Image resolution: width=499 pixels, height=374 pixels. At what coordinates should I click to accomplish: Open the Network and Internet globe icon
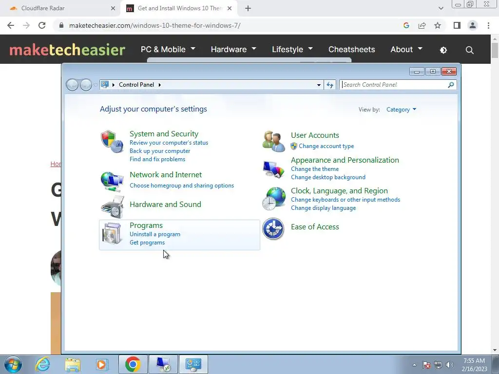112,182
